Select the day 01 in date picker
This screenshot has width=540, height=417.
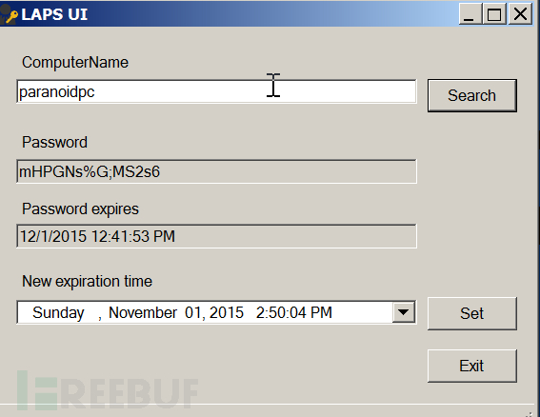click(x=193, y=312)
